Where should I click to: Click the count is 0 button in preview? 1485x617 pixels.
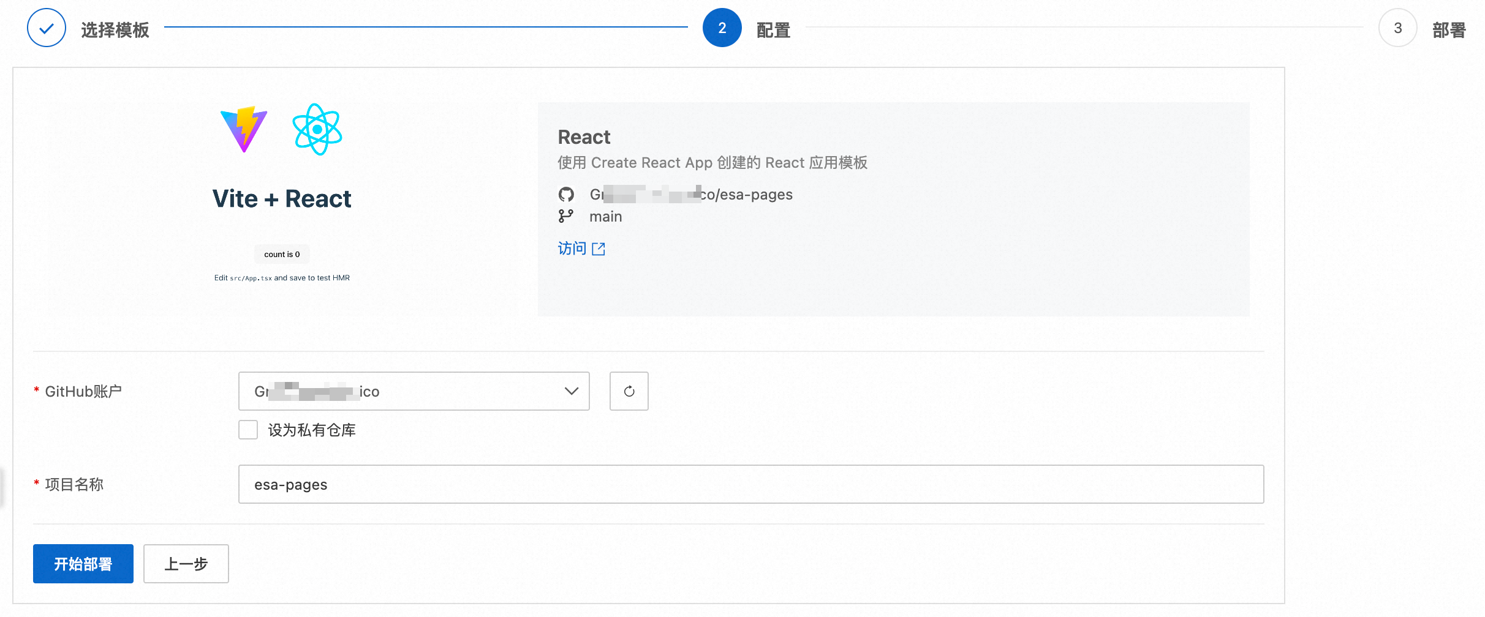282,254
